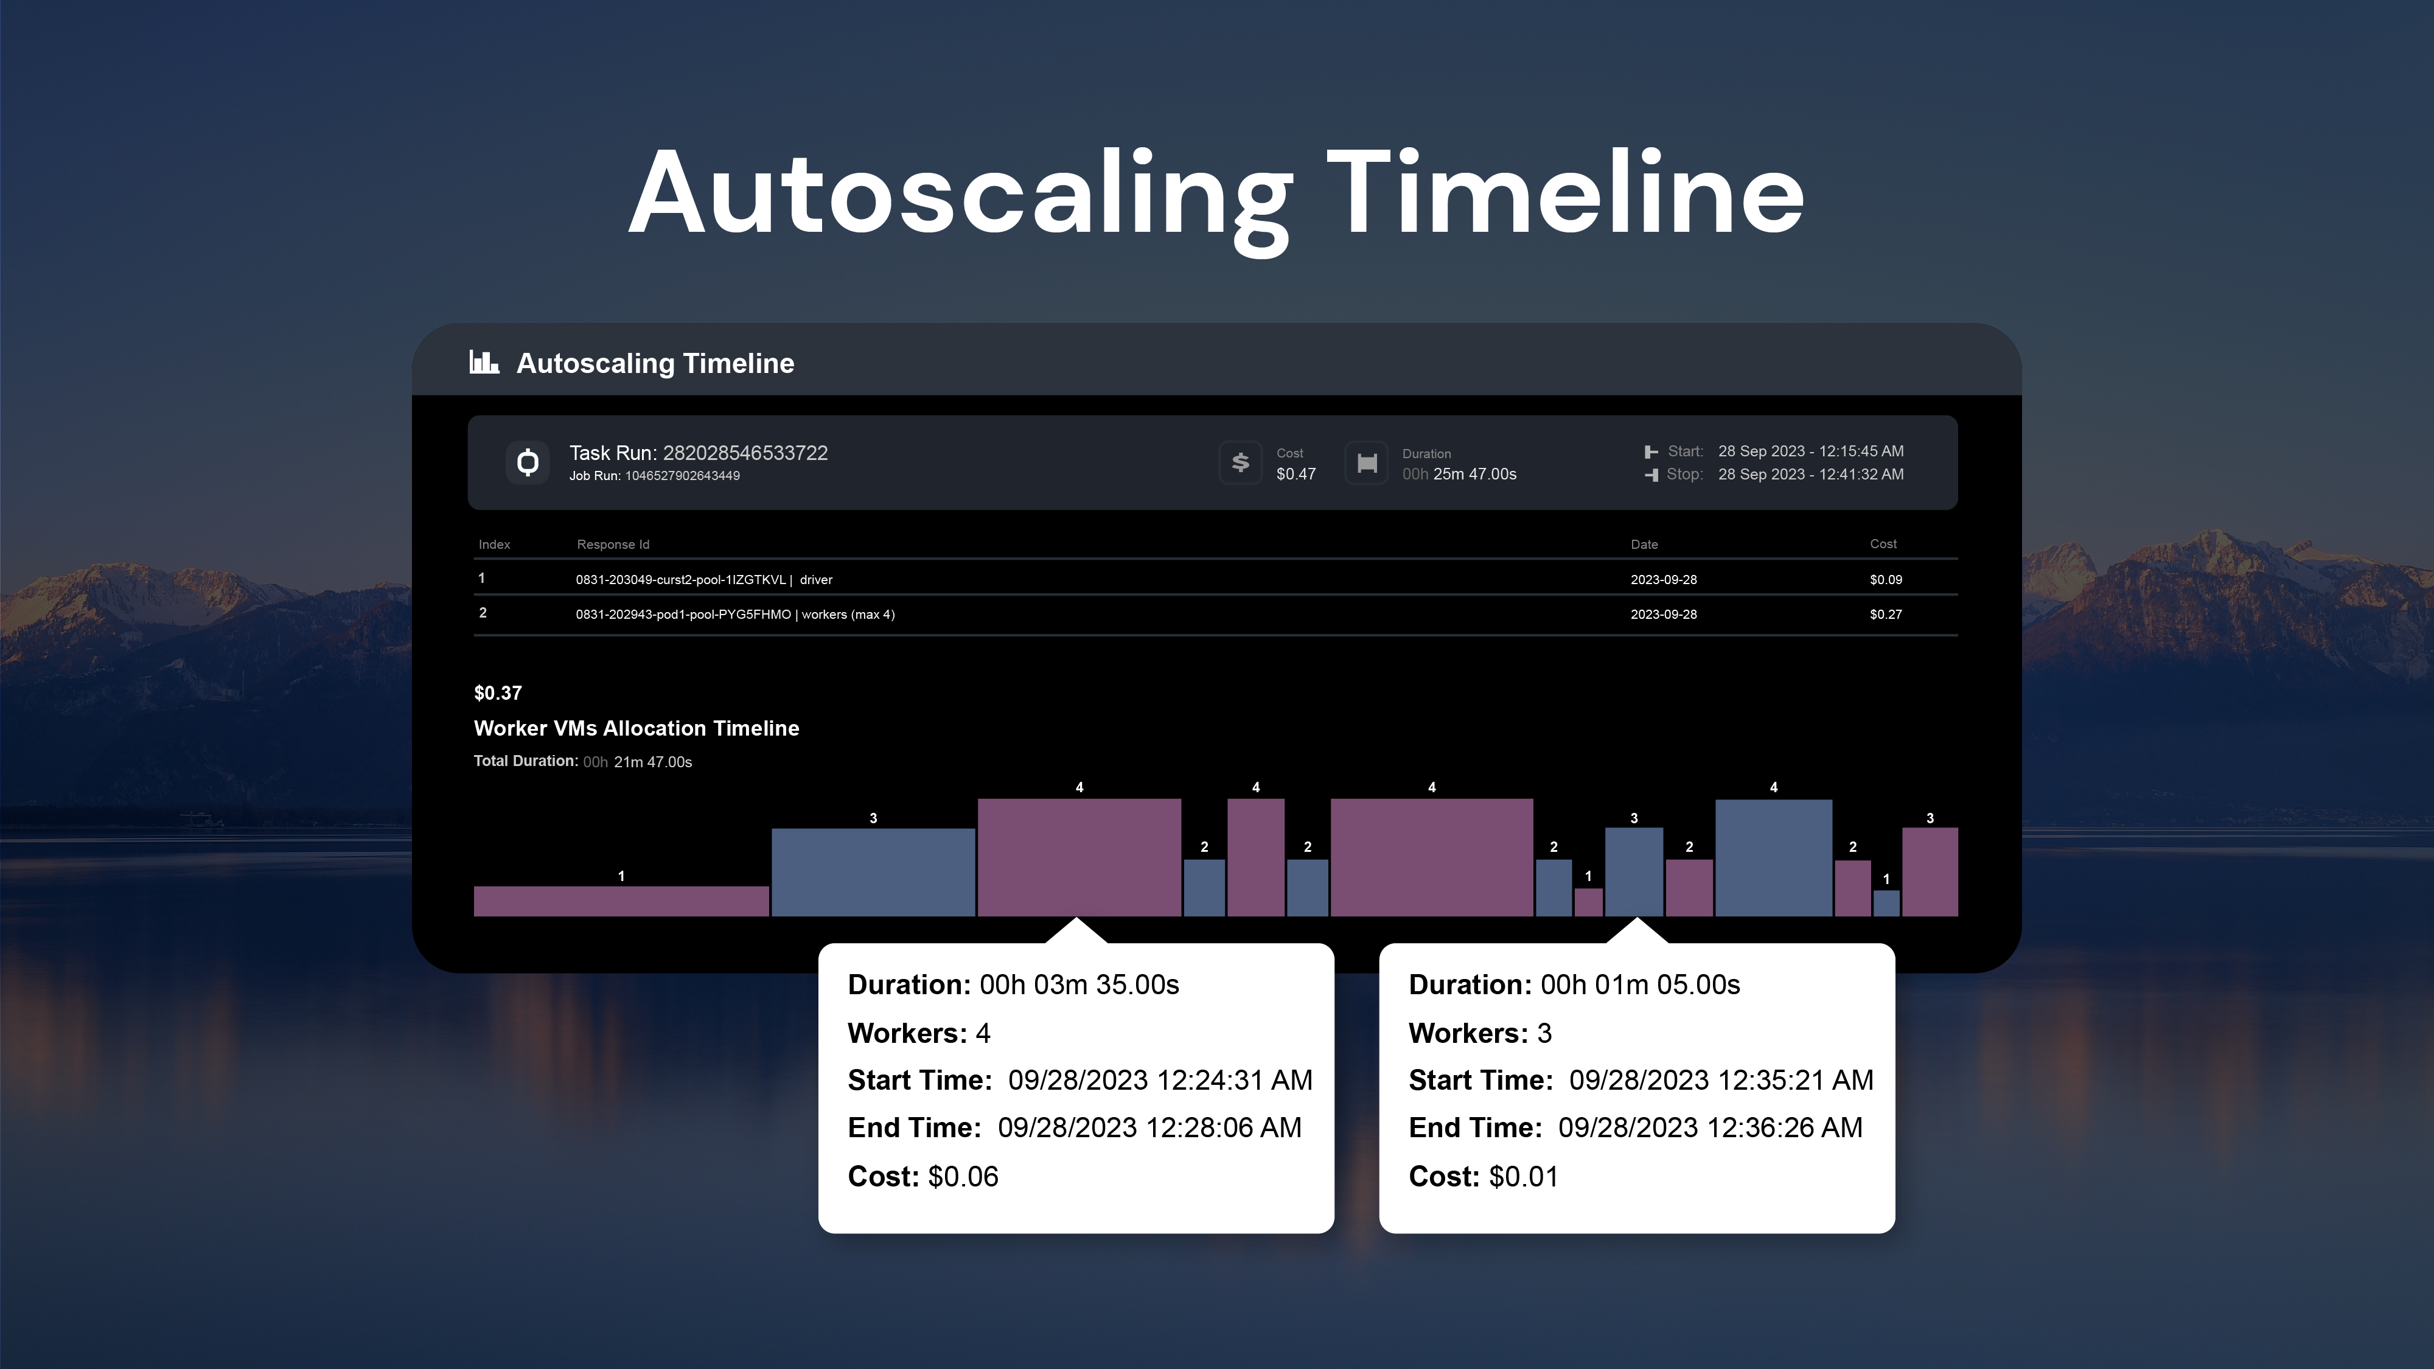Screen dimensions: 2434x1369
Task: Click tooltip Start Time 12:35:21 AM
Action: [1641, 1080]
